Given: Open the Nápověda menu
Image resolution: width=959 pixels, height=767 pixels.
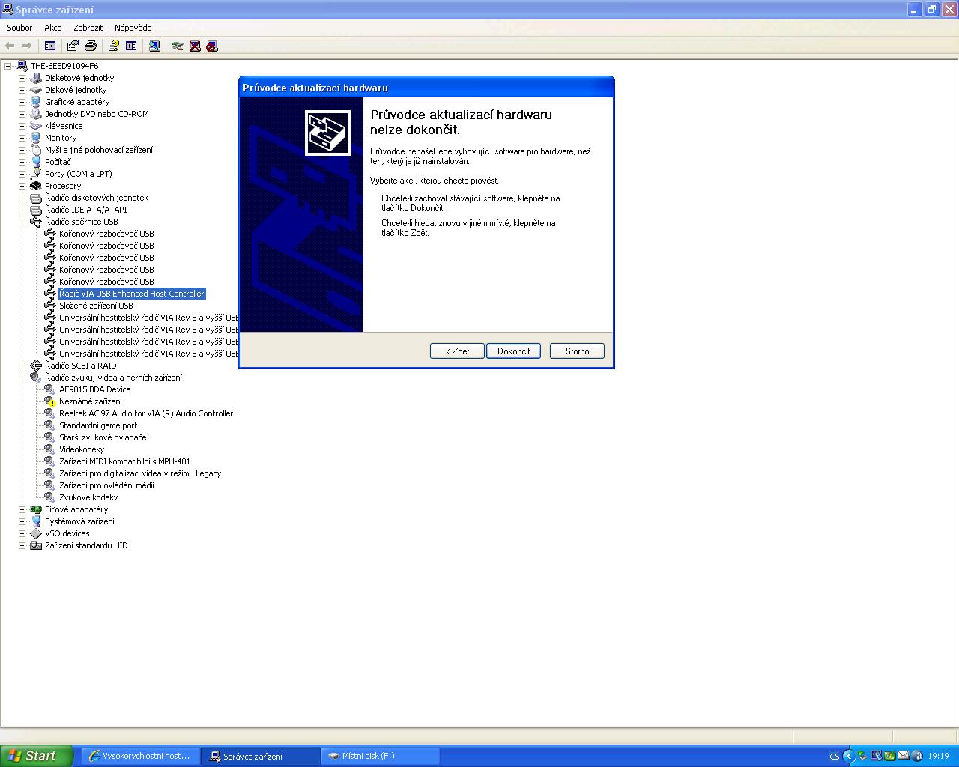Looking at the screenshot, I should coord(133,28).
